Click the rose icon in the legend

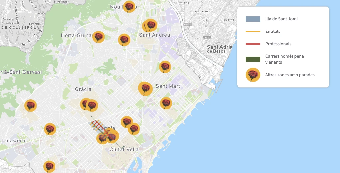click(x=253, y=75)
